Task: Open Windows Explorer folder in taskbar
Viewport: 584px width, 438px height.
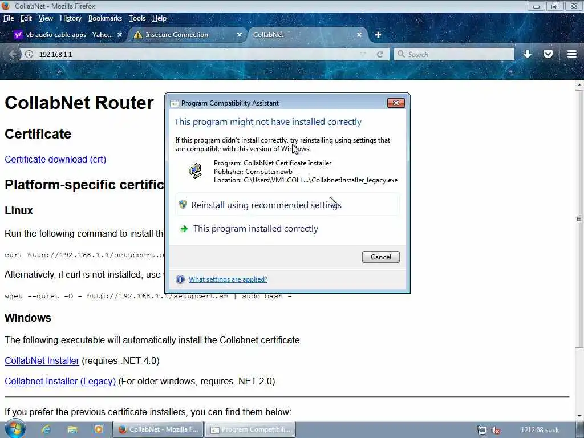Action: point(72,429)
